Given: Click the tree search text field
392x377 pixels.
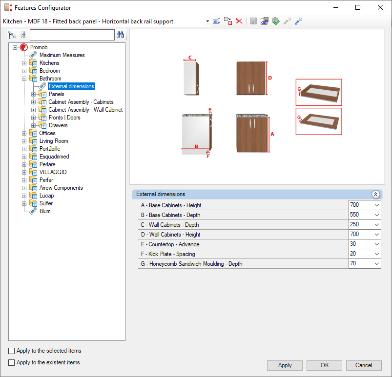Looking at the screenshot, I should tap(72, 35).
